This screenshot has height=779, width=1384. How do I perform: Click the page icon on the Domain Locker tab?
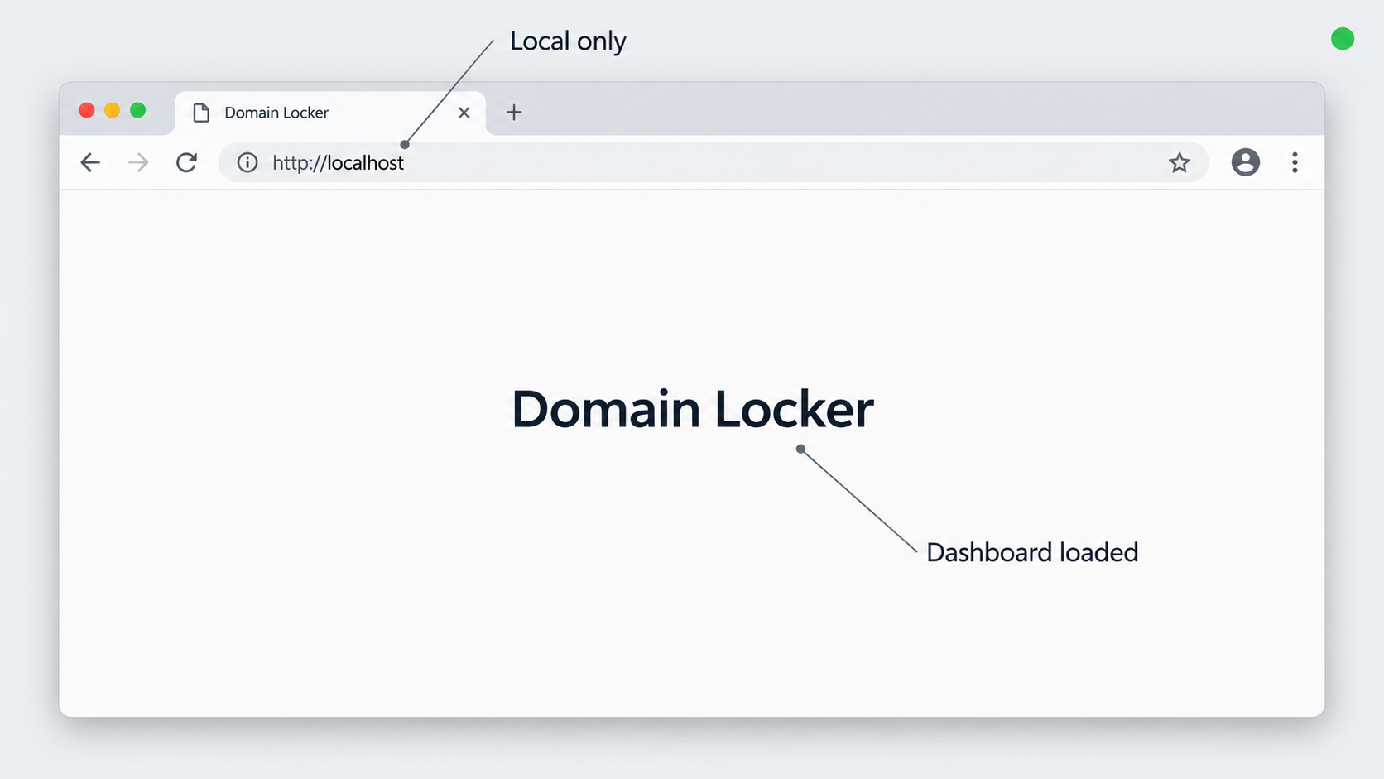tap(201, 113)
